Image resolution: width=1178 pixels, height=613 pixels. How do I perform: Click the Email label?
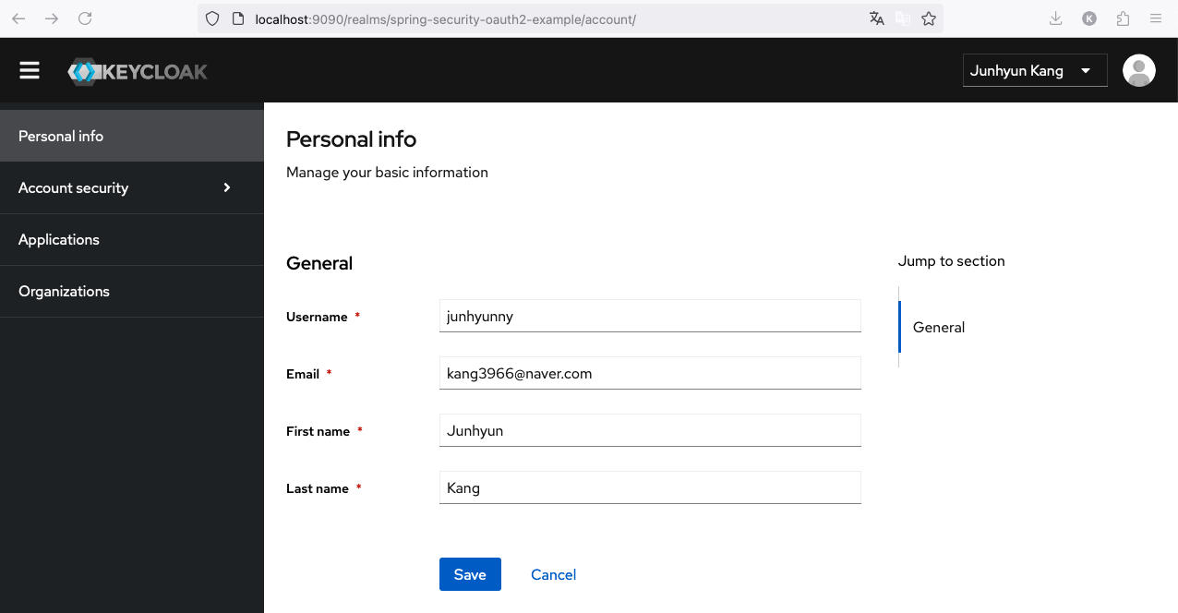303,374
